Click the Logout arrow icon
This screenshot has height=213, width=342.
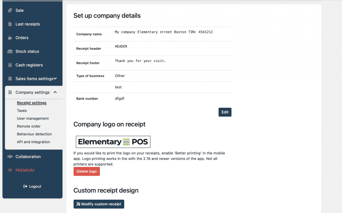tap(25, 186)
